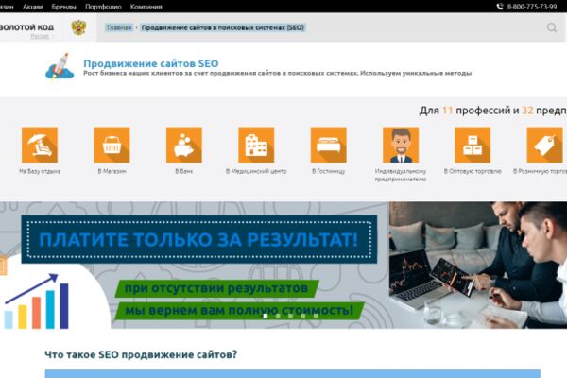Click the businessmen photo in banner
The width and height of the screenshot is (567, 378).
click(x=478, y=266)
